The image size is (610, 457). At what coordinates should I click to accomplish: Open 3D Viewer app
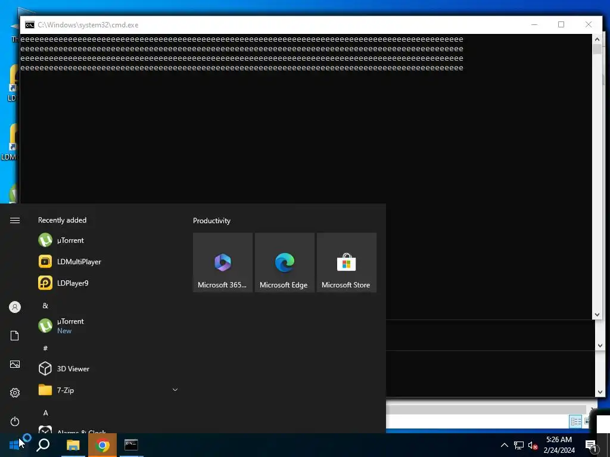(64, 368)
